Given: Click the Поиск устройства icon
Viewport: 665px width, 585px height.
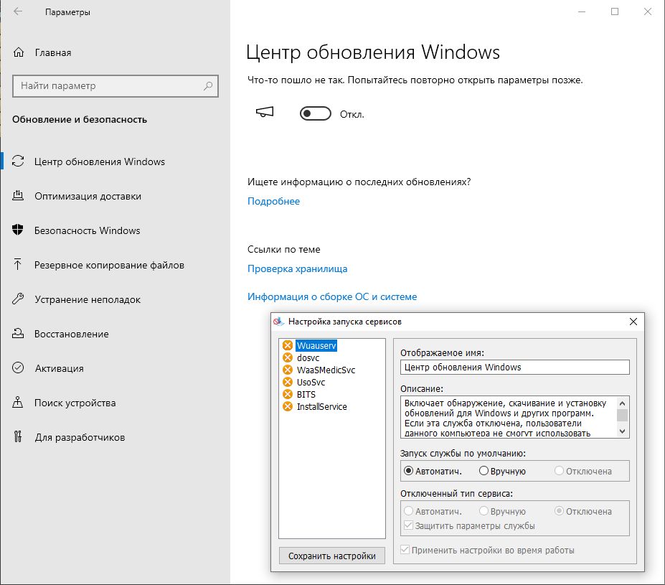Looking at the screenshot, I should 18,402.
